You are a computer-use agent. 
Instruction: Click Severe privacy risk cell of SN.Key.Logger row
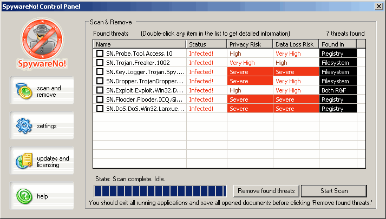pos(250,72)
